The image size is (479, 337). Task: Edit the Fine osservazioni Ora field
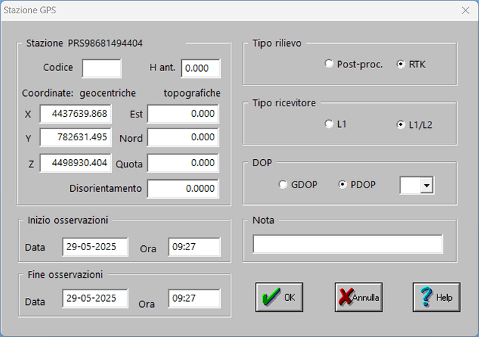194,299
